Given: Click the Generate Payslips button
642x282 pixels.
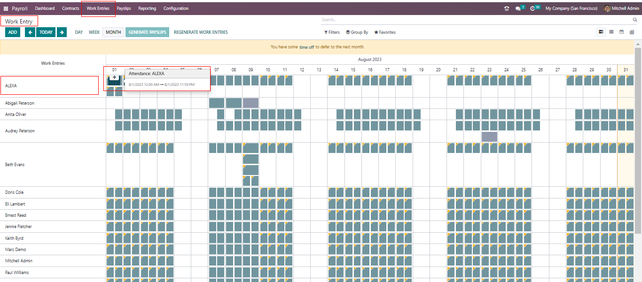Looking at the screenshot, I should click(x=147, y=32).
